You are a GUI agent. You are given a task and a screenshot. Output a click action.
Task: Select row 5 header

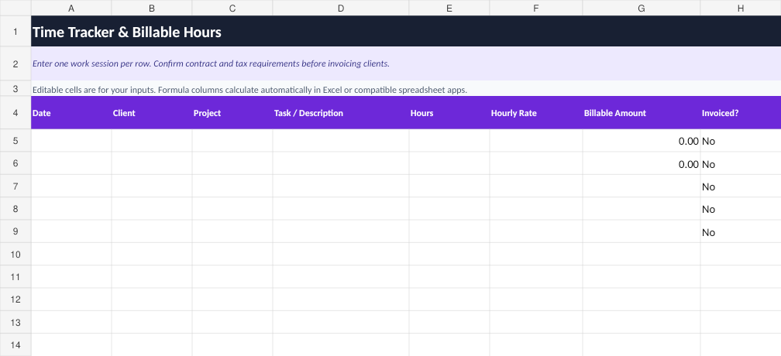click(15, 141)
